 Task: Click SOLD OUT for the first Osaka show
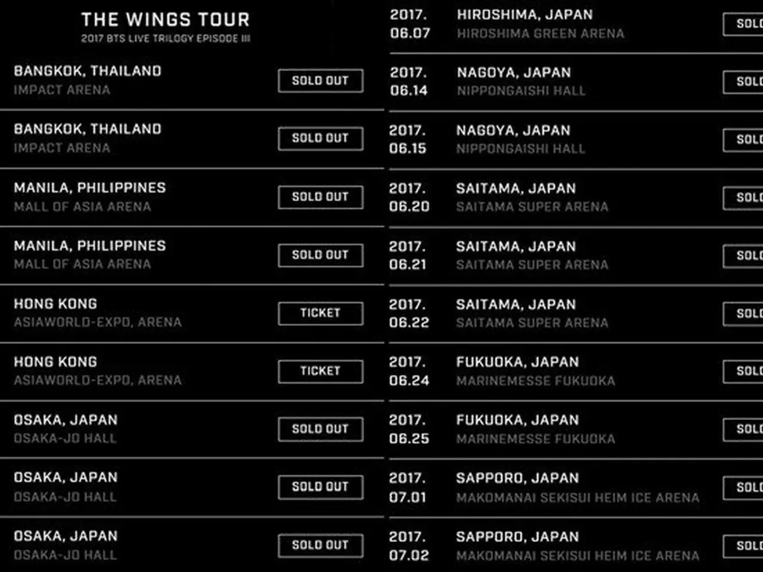[320, 429]
